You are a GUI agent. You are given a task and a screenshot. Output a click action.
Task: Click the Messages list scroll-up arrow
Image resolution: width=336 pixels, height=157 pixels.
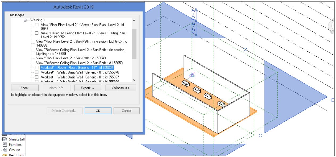pyautogui.click(x=134, y=20)
